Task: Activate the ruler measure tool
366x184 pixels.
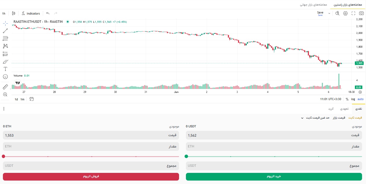Action: (5, 87)
